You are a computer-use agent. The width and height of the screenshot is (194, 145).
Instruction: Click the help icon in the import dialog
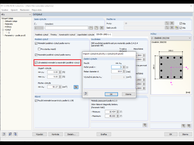[x=86, y=94]
